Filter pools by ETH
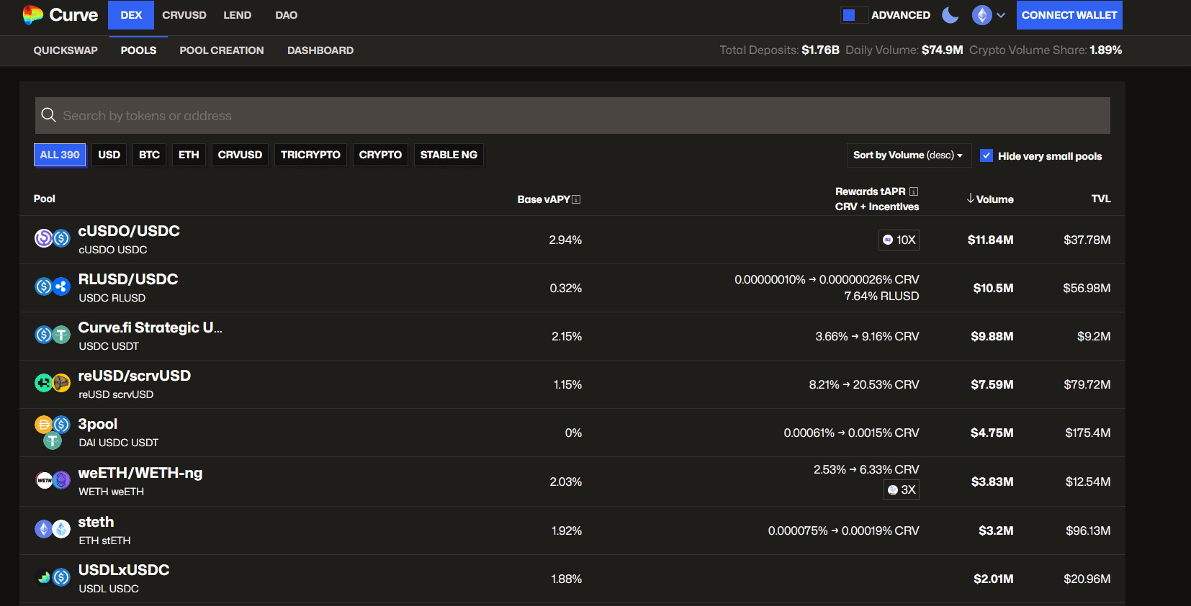The height and width of the screenshot is (606, 1191). coord(189,155)
